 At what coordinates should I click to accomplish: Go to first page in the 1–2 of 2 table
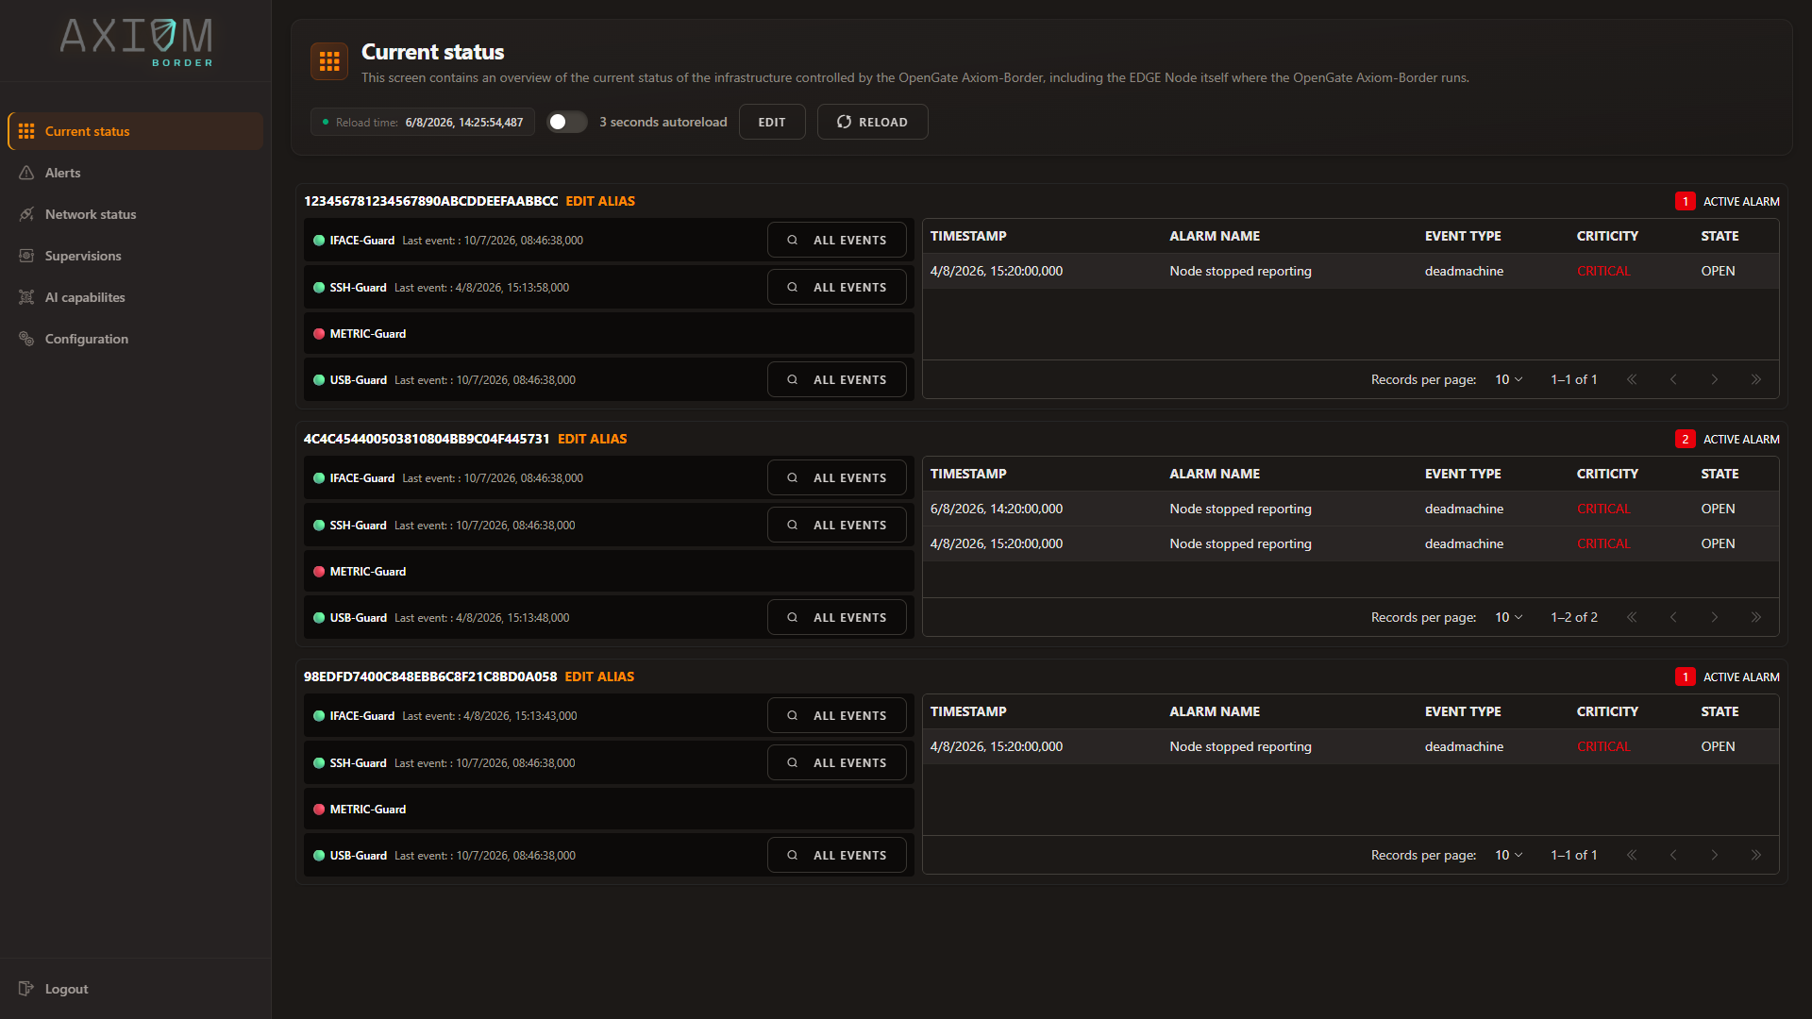[x=1632, y=617]
